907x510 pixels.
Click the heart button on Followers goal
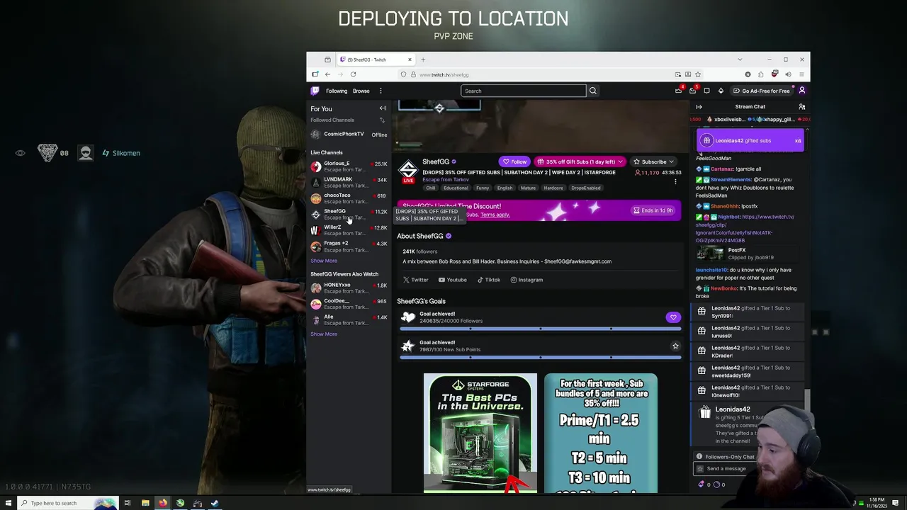pyautogui.click(x=673, y=317)
